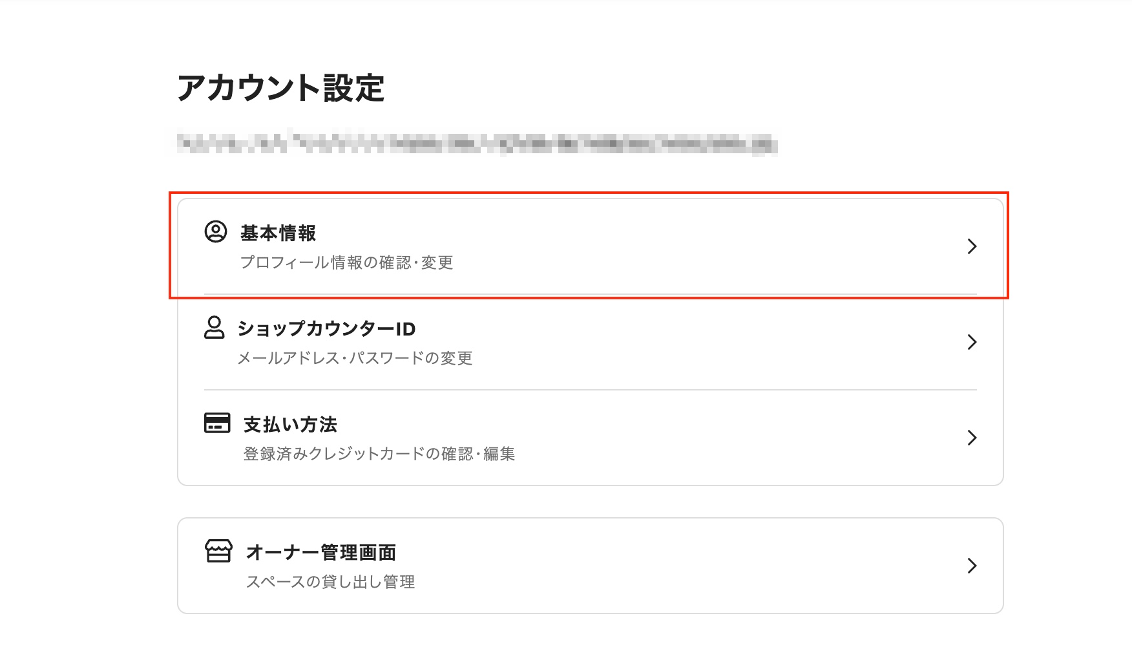Viewport: 1132px width, 662px height.
Task: Click the スペースの貸し出し管理 description
Action: click(x=330, y=582)
